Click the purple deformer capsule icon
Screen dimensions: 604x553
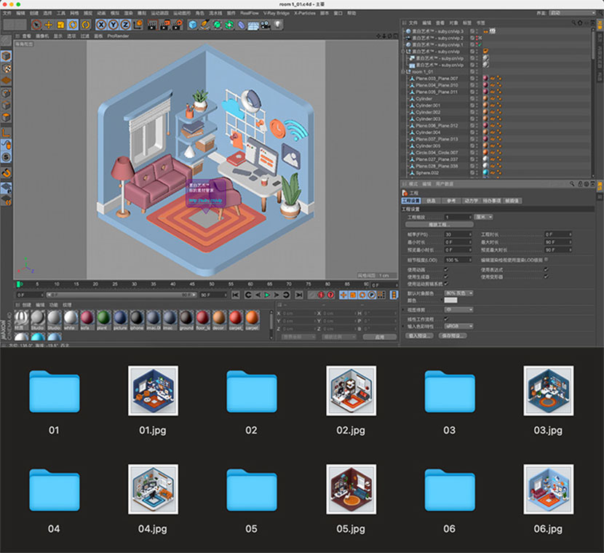click(x=241, y=25)
